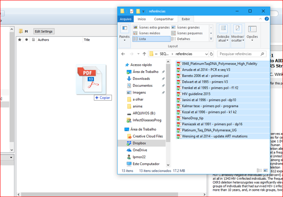The height and width of the screenshot is (197, 283).
Task: Switch to the Início ribbon tab
Action: point(142,19)
